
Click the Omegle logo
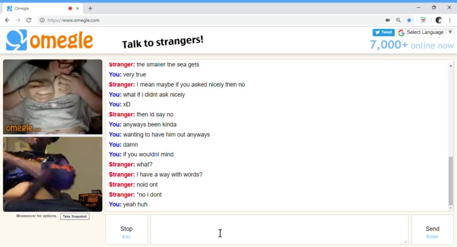(x=49, y=40)
